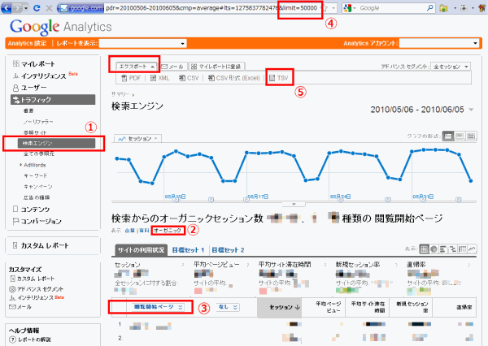Open 広告の種類 report
This screenshot has height=346, width=488.
pos(37,197)
